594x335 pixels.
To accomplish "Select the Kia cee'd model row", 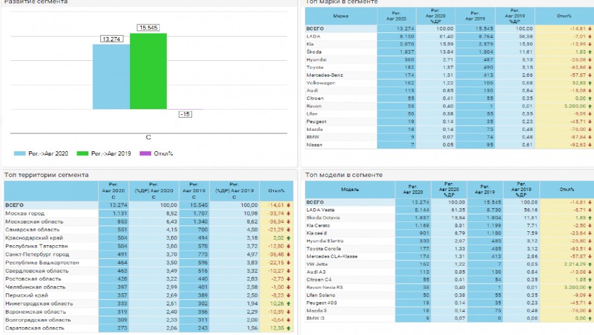I will click(449, 233).
